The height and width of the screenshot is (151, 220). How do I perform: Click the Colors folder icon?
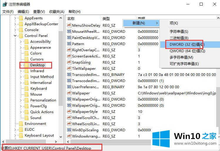(26, 53)
